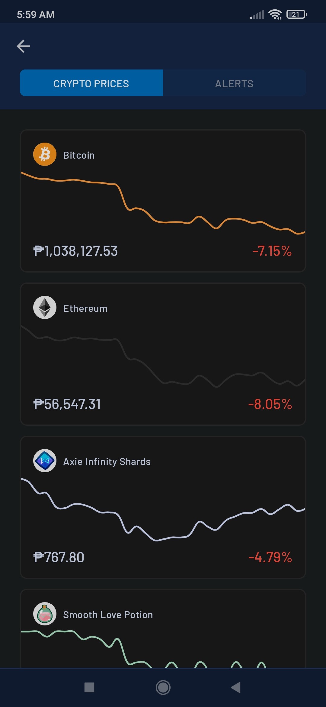The height and width of the screenshot is (707, 326).
Task: Switch to the ALERTS tab
Action: [234, 84]
